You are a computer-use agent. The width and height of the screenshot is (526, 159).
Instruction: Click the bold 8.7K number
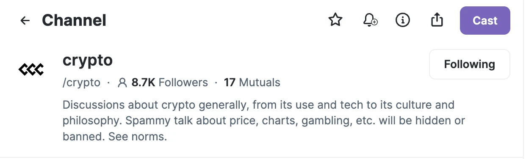coord(144,82)
